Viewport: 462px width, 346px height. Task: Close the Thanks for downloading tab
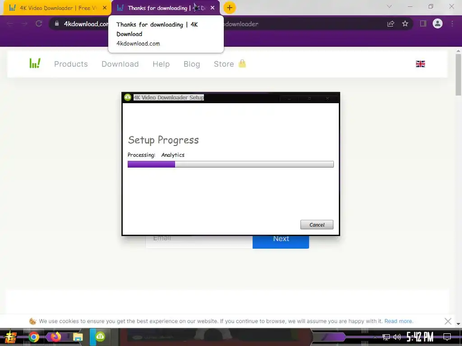tap(213, 8)
